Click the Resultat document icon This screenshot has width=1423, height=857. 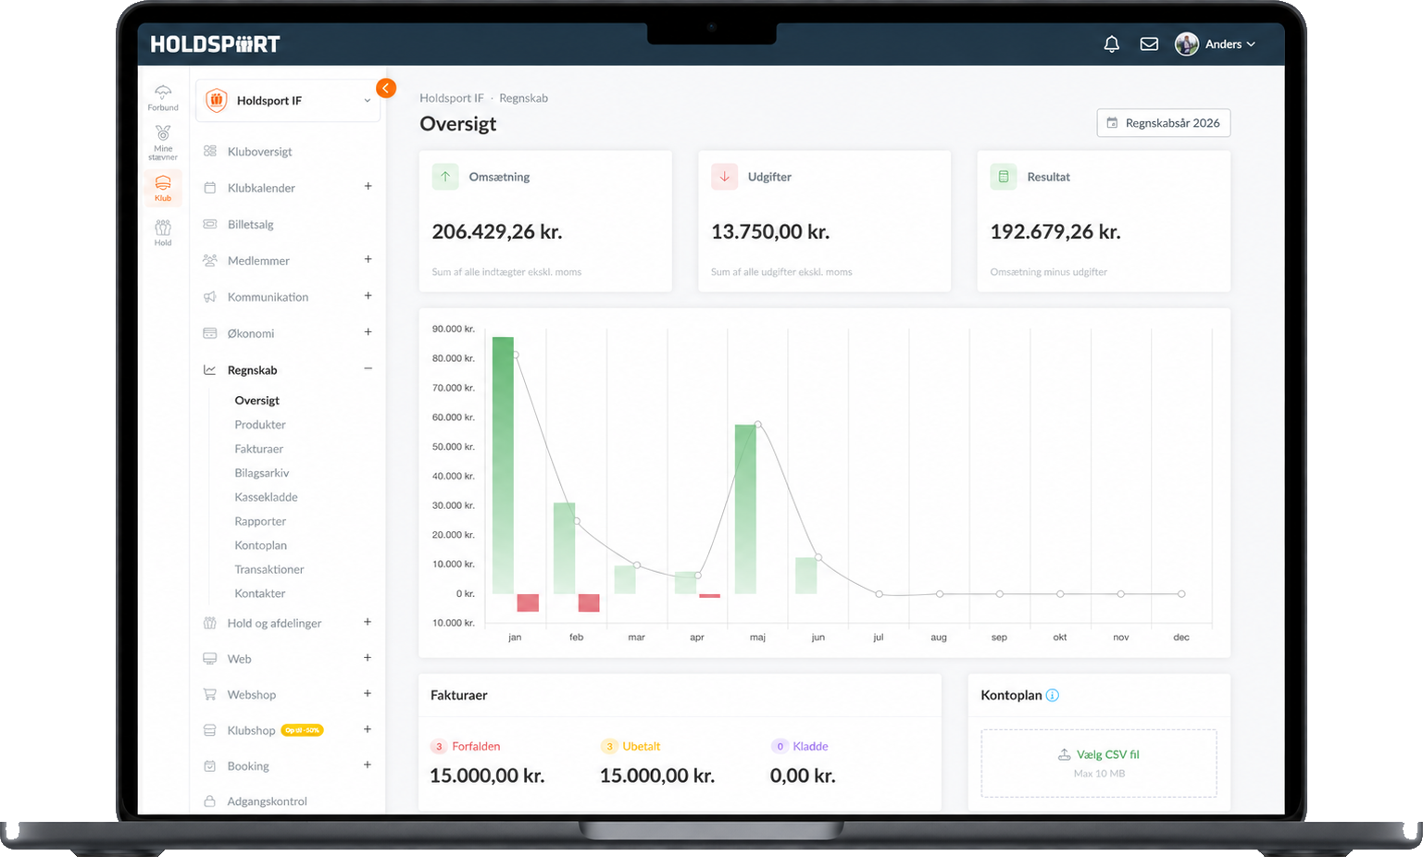coord(1004,177)
